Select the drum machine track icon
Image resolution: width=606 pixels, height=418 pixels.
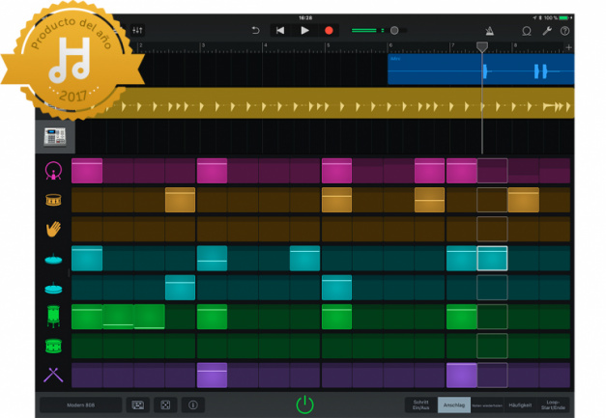pos(55,137)
